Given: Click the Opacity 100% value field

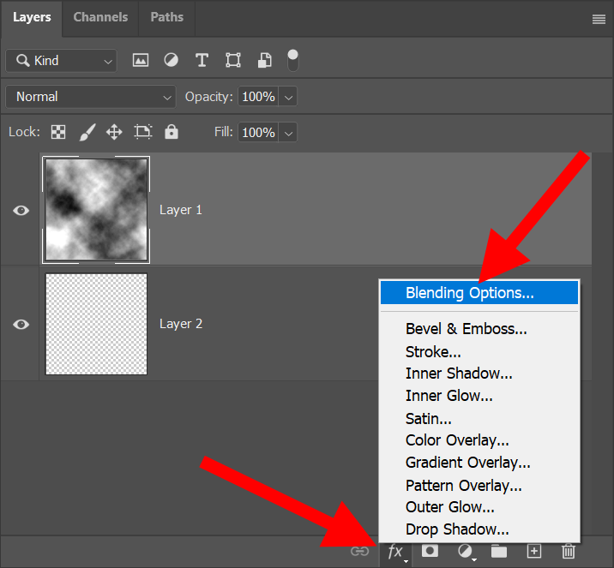Looking at the screenshot, I should [x=258, y=97].
